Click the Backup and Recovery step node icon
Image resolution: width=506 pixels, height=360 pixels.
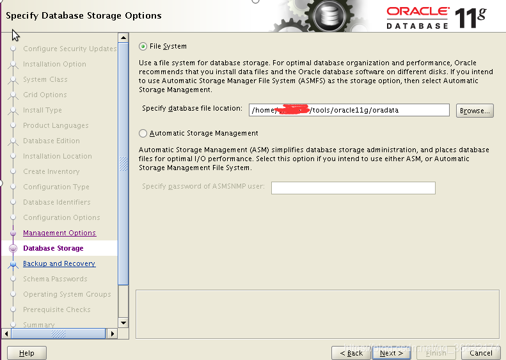tap(13, 264)
